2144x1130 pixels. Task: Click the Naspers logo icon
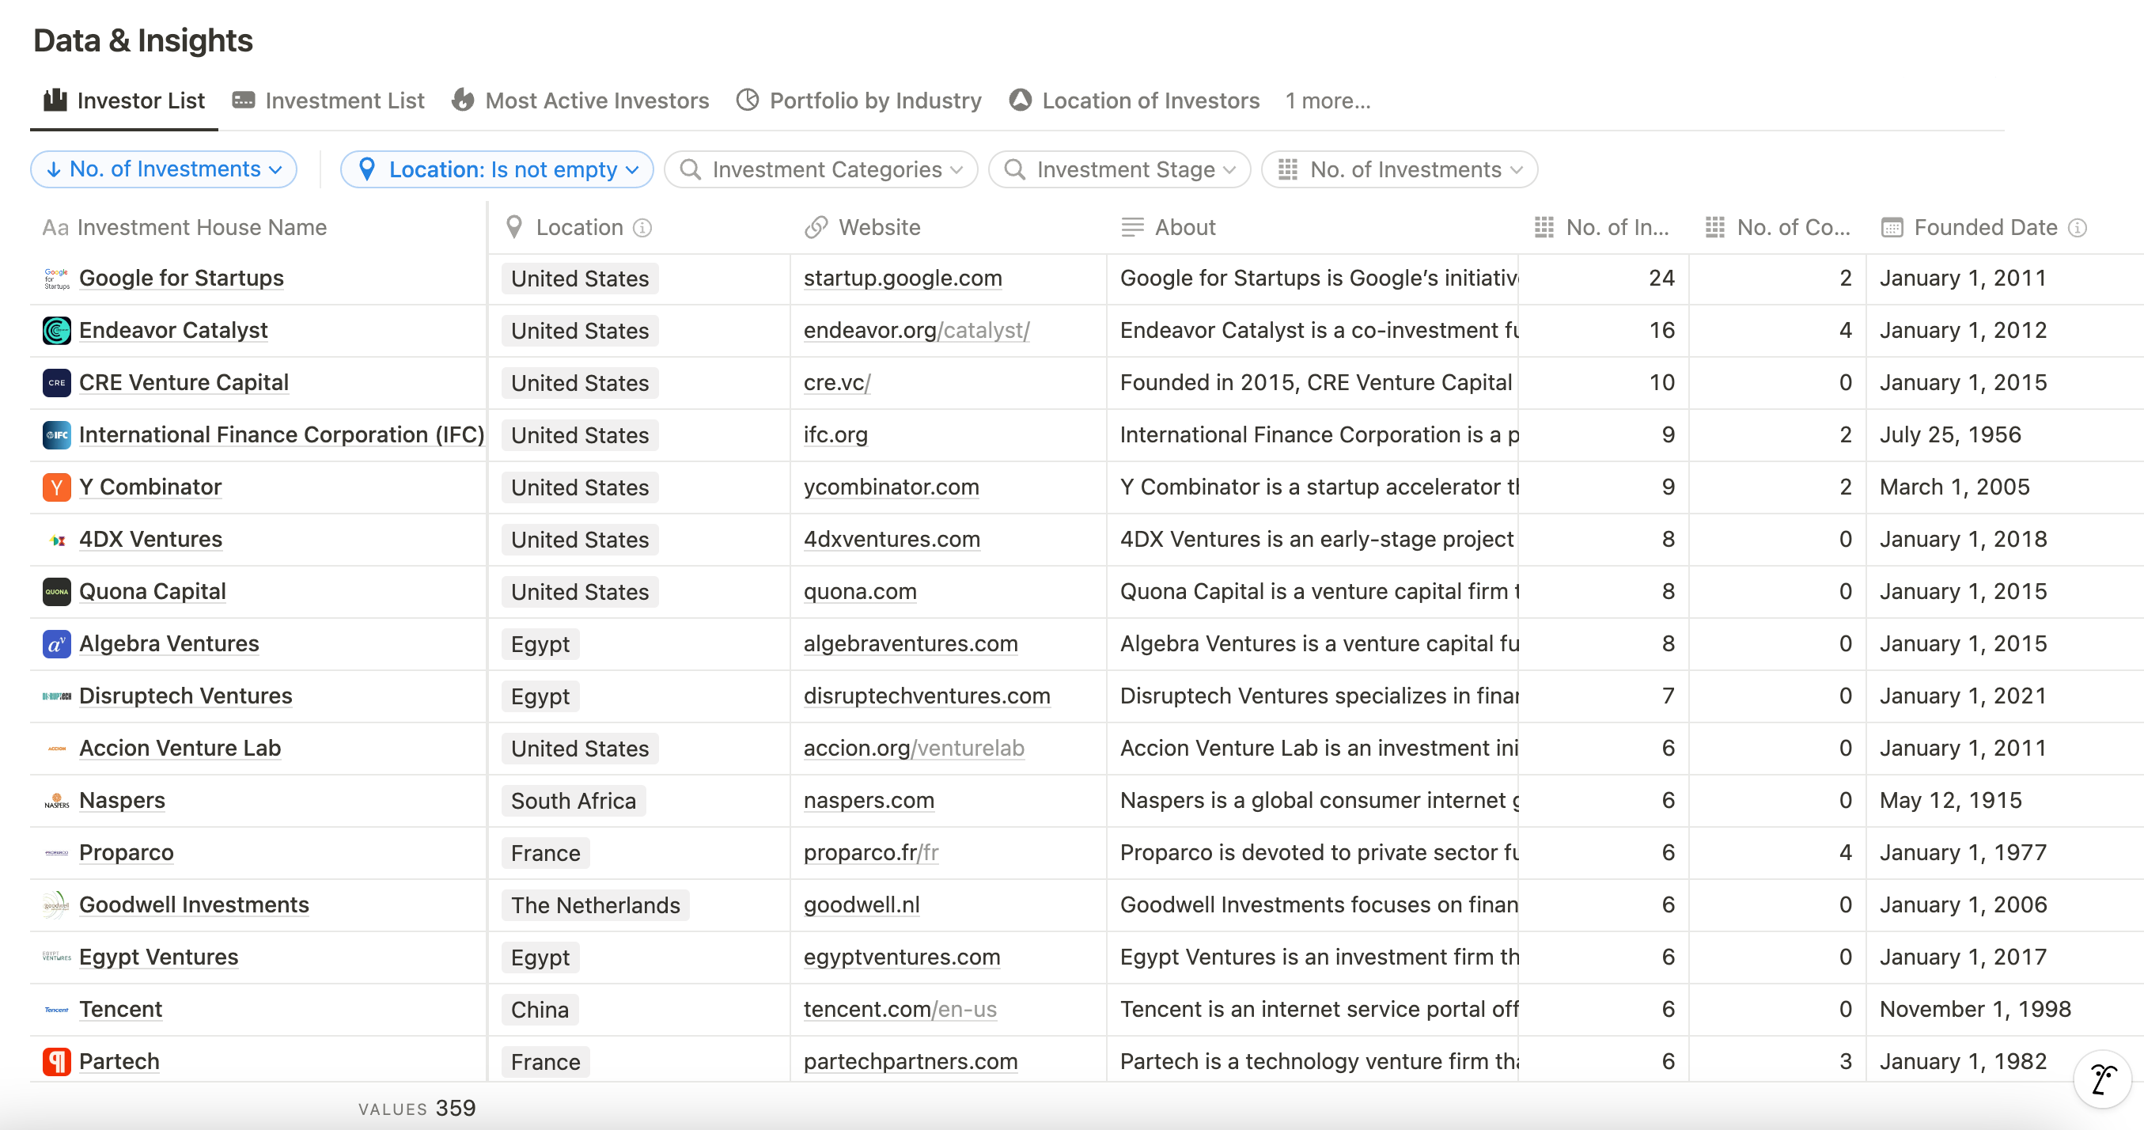(57, 800)
